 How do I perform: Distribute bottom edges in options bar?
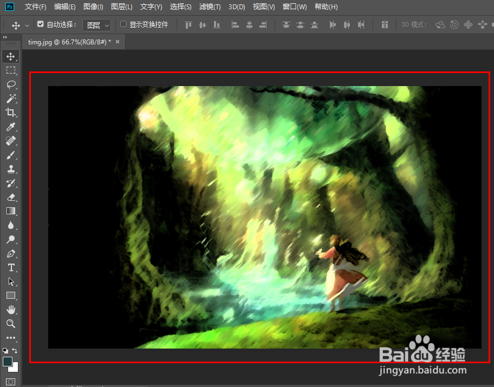point(314,25)
